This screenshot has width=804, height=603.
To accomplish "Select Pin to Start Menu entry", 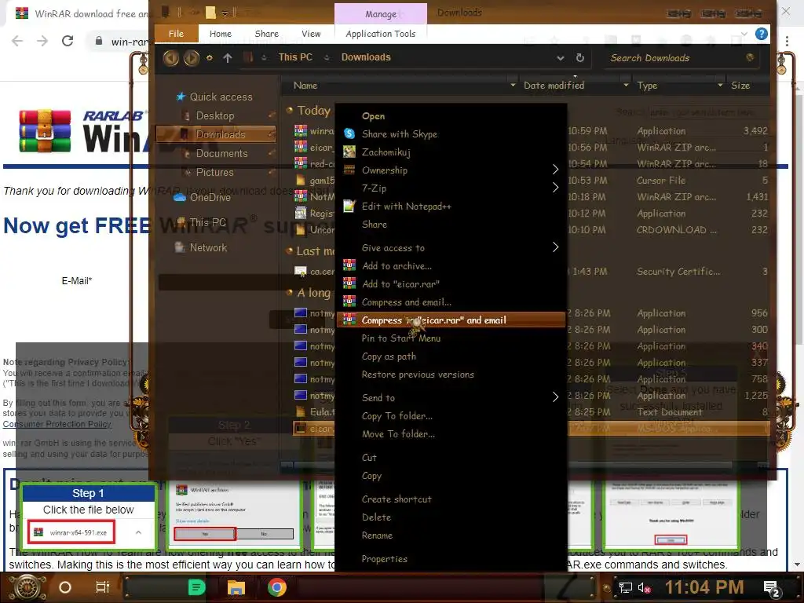I will pyautogui.click(x=401, y=338).
